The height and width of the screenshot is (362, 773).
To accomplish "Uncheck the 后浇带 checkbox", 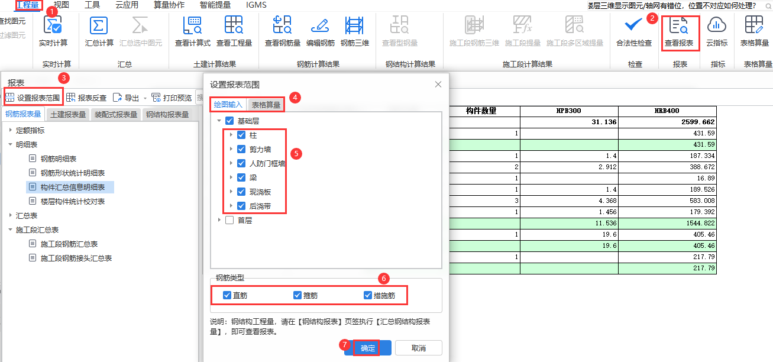I will (241, 206).
